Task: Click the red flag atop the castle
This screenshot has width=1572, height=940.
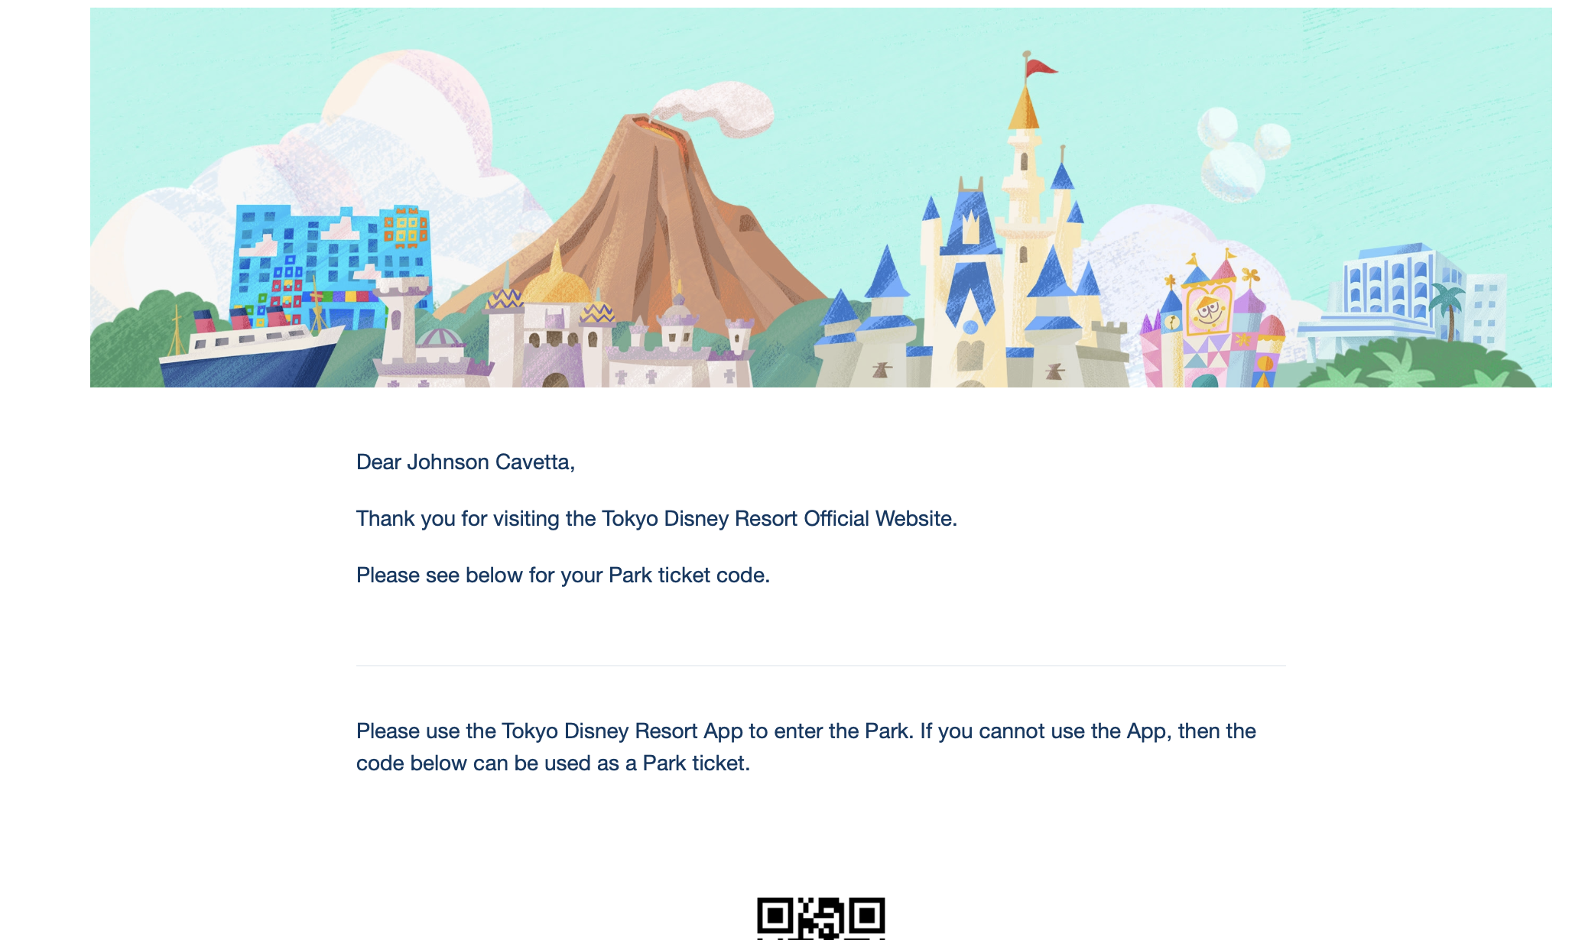Action: tap(1041, 68)
